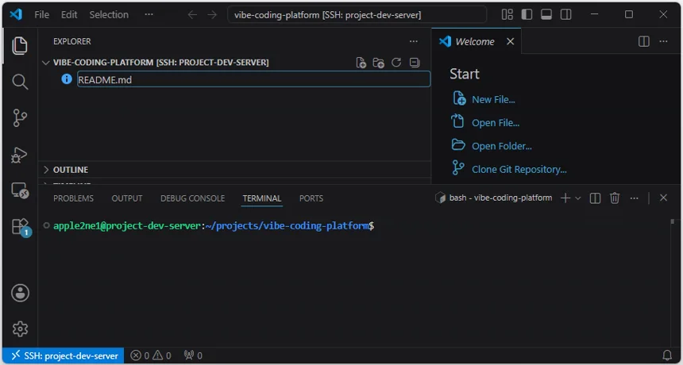Open errors and warnings status item

(x=151, y=355)
